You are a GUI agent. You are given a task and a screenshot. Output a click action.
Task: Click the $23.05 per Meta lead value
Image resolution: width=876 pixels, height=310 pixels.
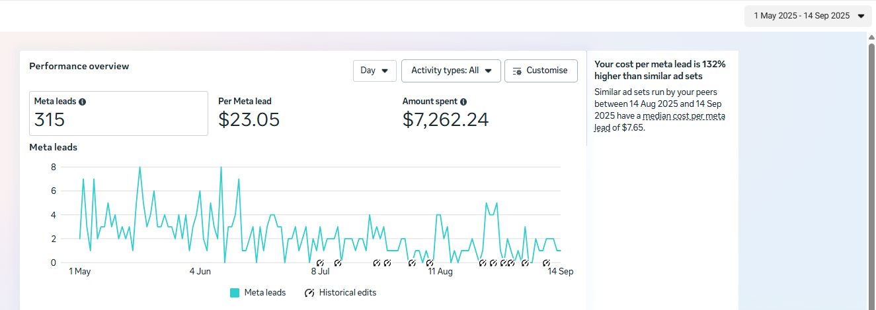click(x=249, y=120)
